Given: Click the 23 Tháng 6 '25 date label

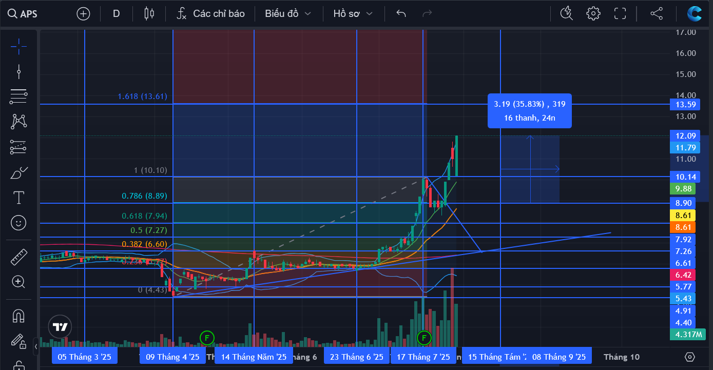Looking at the screenshot, I should point(357,357).
